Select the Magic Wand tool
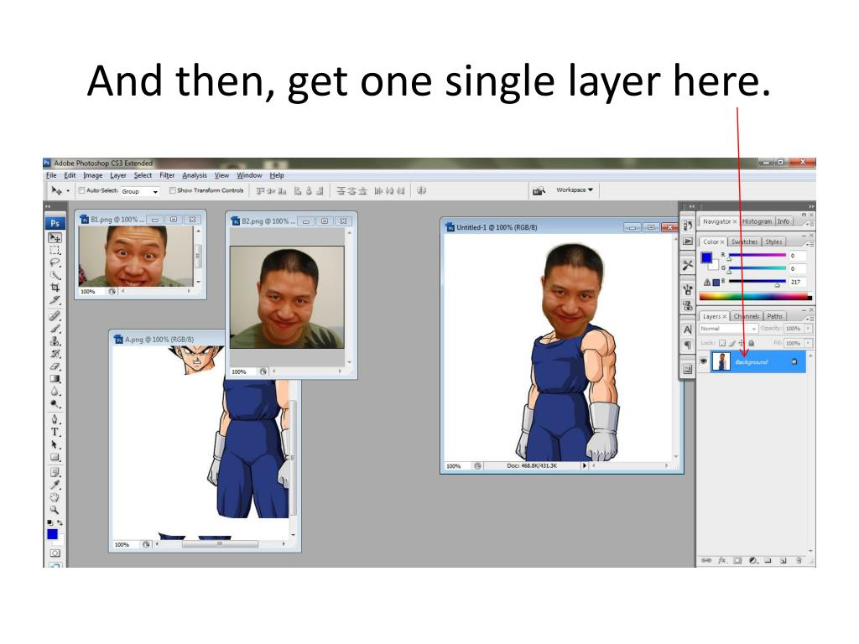 55,275
